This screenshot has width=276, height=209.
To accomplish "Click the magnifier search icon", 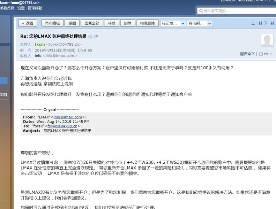I will coord(201,11).
